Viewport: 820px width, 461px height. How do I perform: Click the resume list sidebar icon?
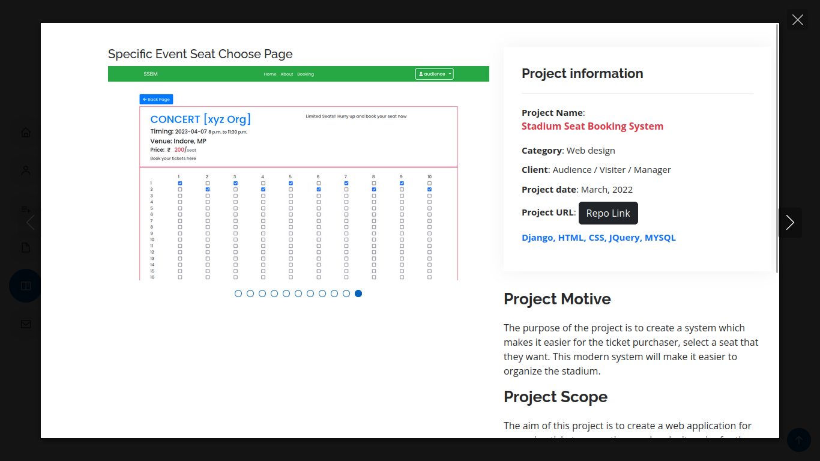(x=26, y=209)
